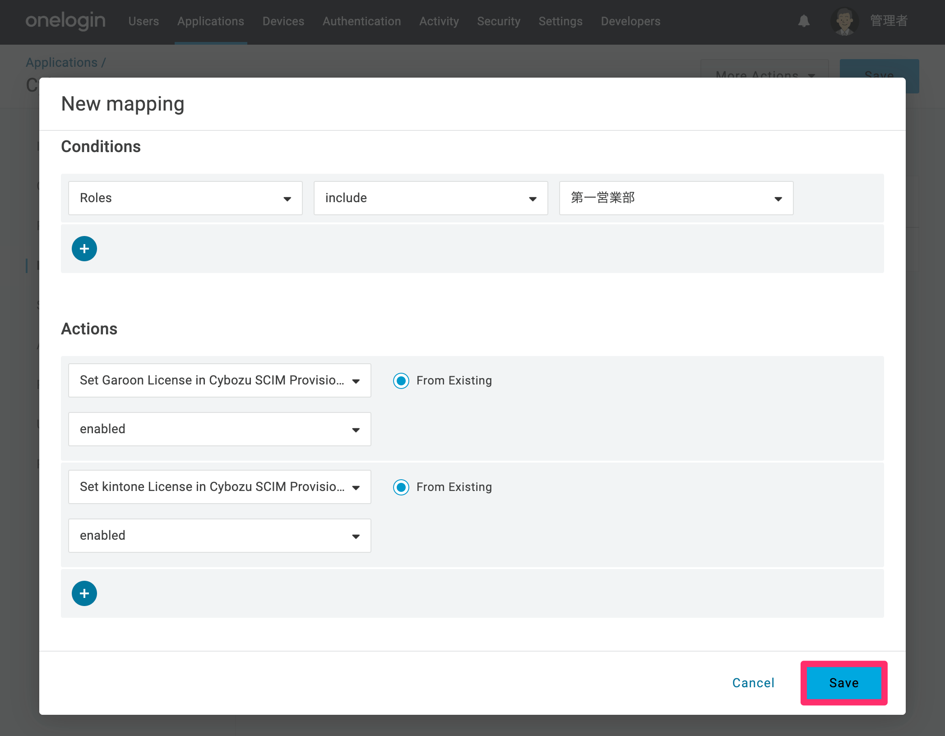Open the Users menu
This screenshot has width=945, height=736.
point(144,21)
